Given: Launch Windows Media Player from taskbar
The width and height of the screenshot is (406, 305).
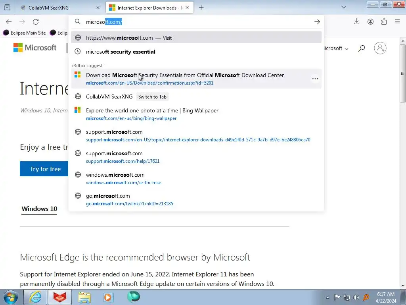Looking at the screenshot, I should (x=109, y=297).
